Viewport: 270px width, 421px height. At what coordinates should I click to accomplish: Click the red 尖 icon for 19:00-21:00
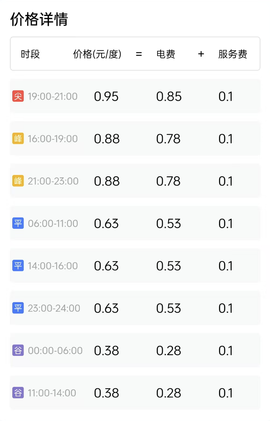coord(18,96)
